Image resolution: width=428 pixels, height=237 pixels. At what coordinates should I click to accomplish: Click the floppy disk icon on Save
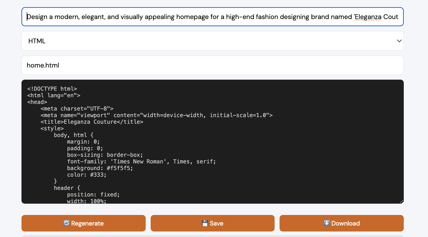205,223
